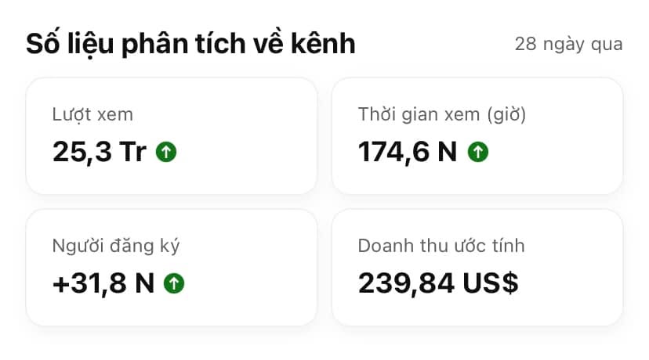Tap the 25,3 Tr views value
Screen dimensions: 649x360
click(100, 151)
